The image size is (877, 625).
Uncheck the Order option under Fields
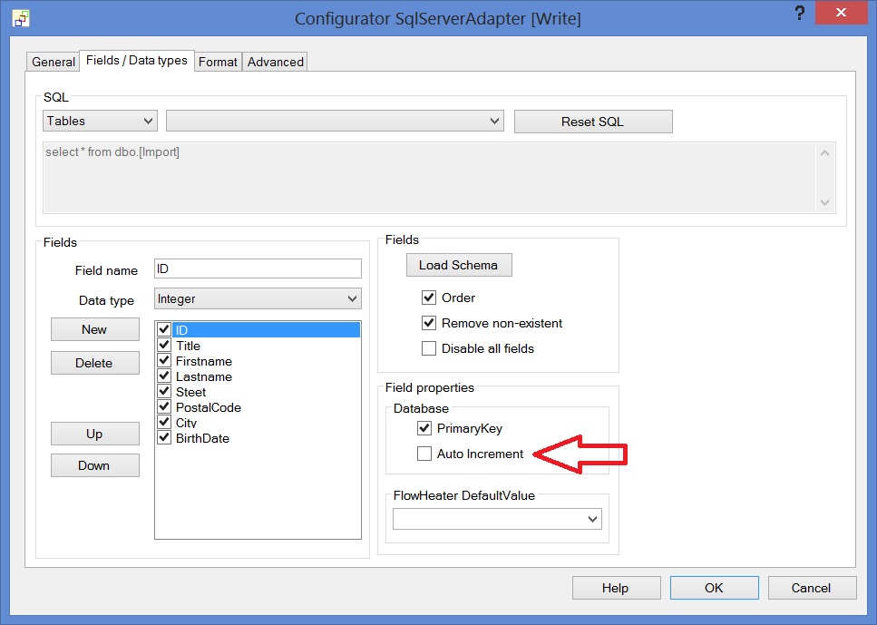[427, 298]
